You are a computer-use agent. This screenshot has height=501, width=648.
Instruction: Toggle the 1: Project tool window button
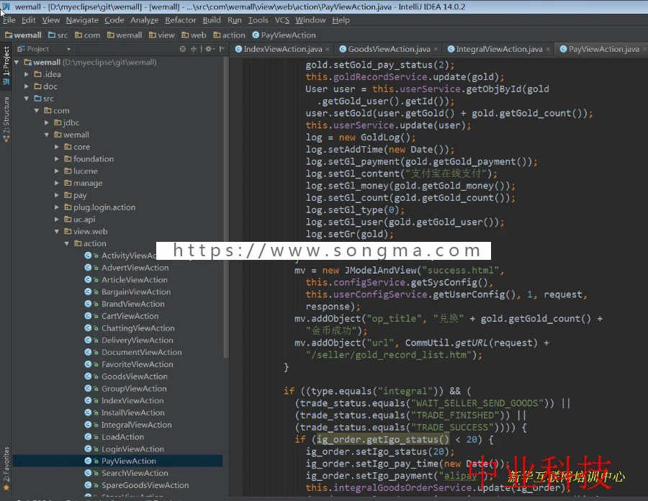(x=6, y=66)
